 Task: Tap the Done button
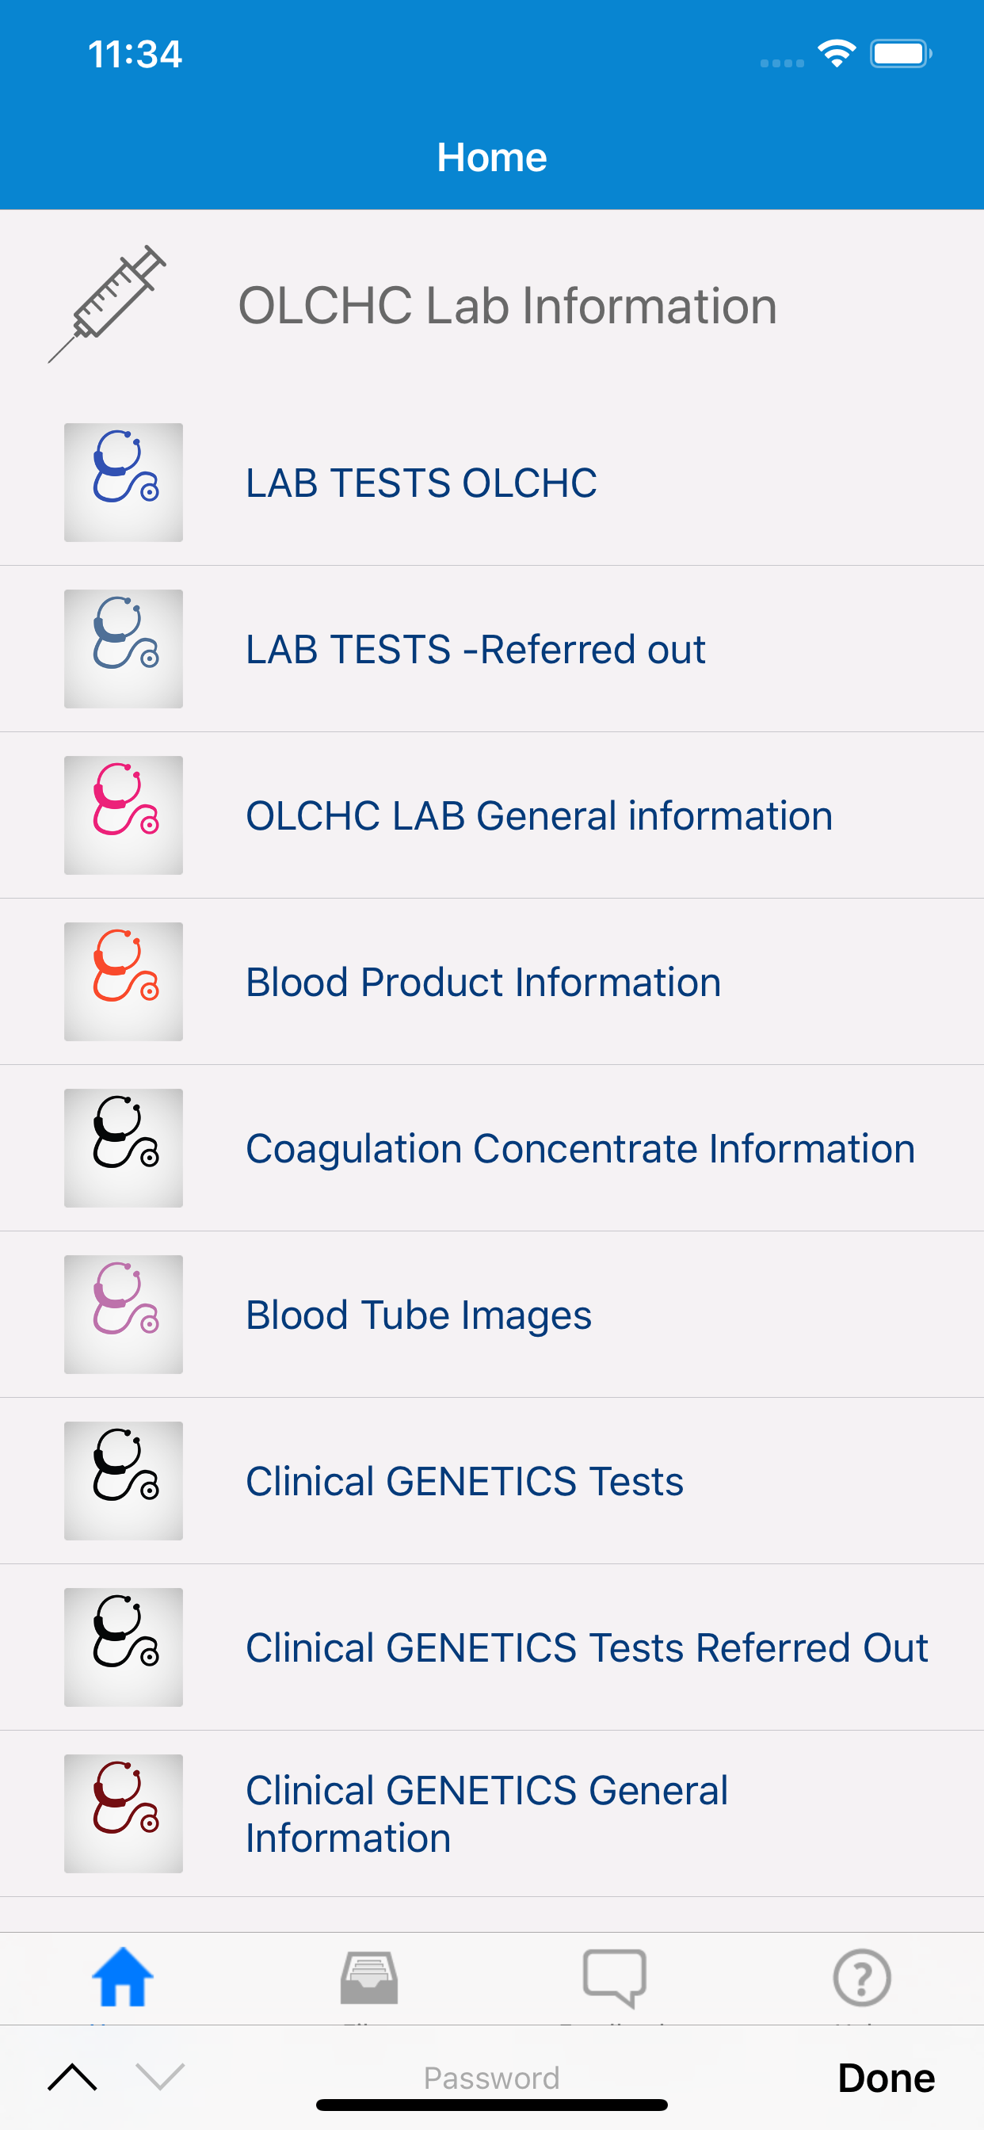click(886, 2077)
